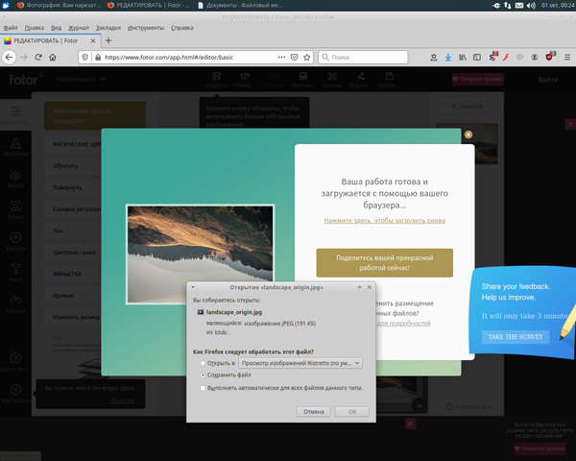
Task: Open the Правка menu
Action: click(35, 28)
